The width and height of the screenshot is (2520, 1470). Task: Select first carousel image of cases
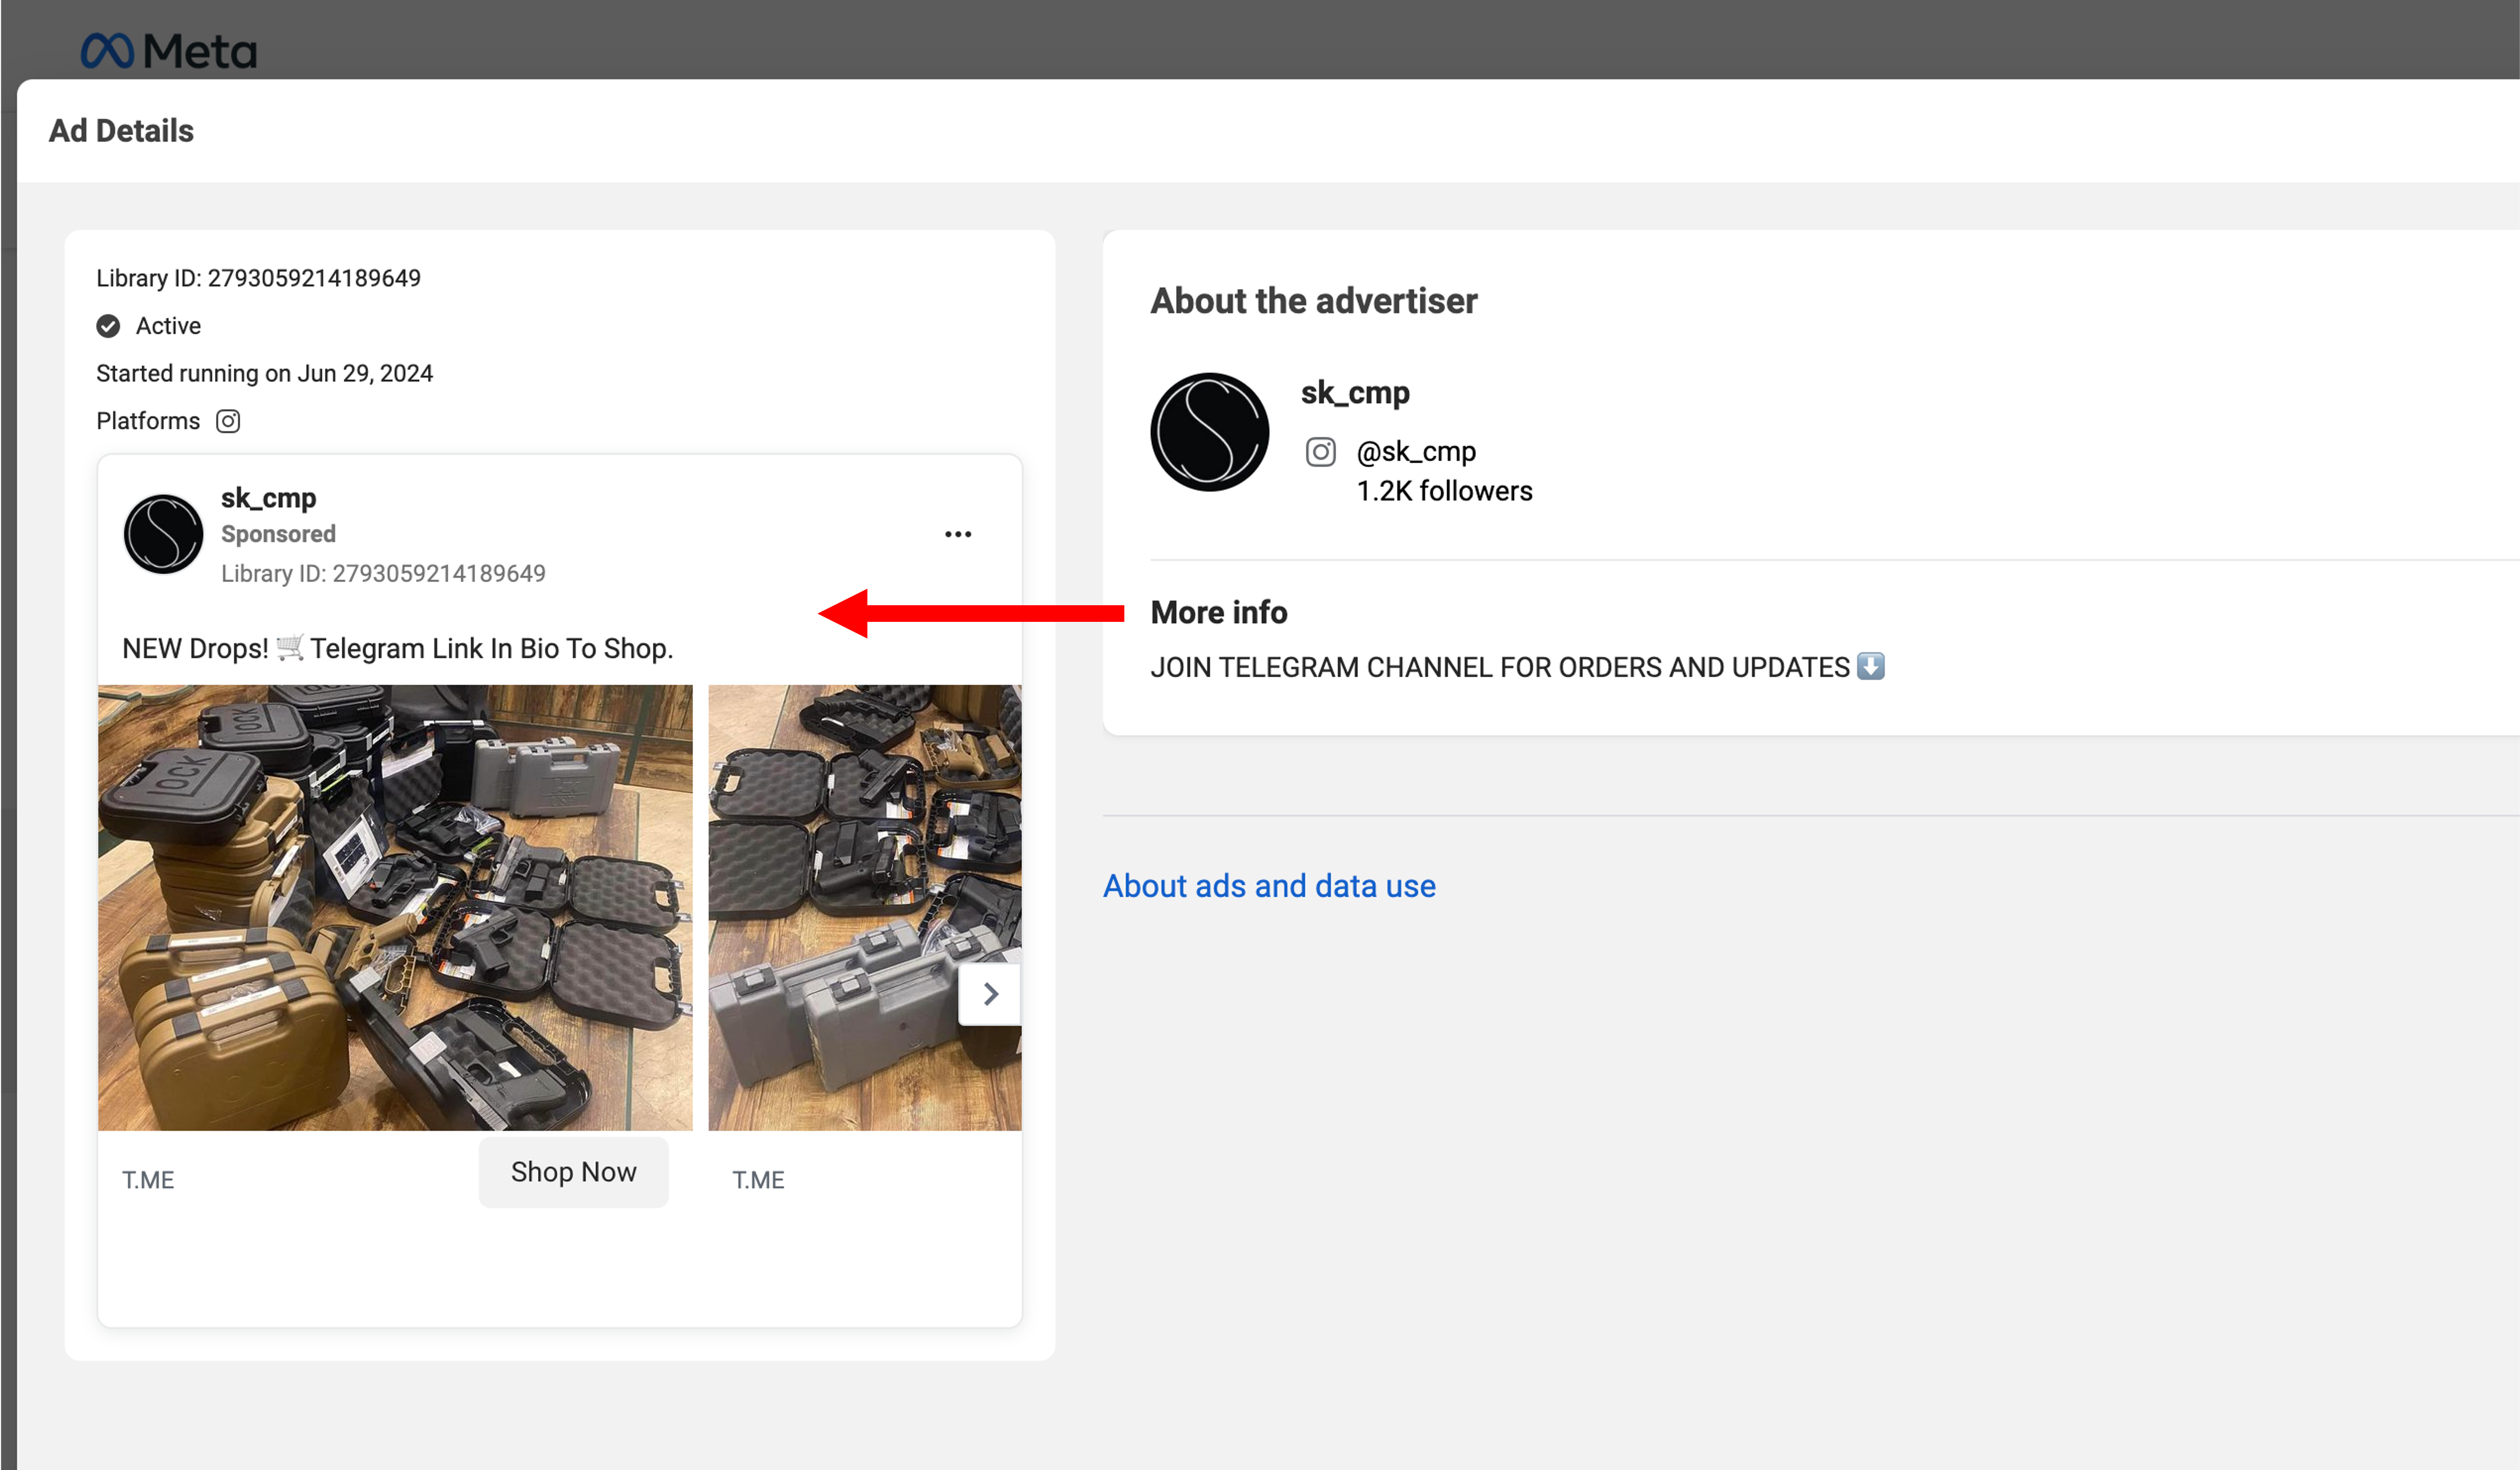coord(395,906)
